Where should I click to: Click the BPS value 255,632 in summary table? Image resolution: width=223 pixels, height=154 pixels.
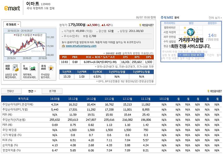[137, 62]
